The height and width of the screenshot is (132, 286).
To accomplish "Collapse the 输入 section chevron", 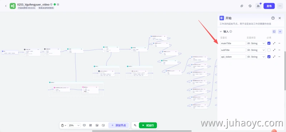I will [x=221, y=32].
